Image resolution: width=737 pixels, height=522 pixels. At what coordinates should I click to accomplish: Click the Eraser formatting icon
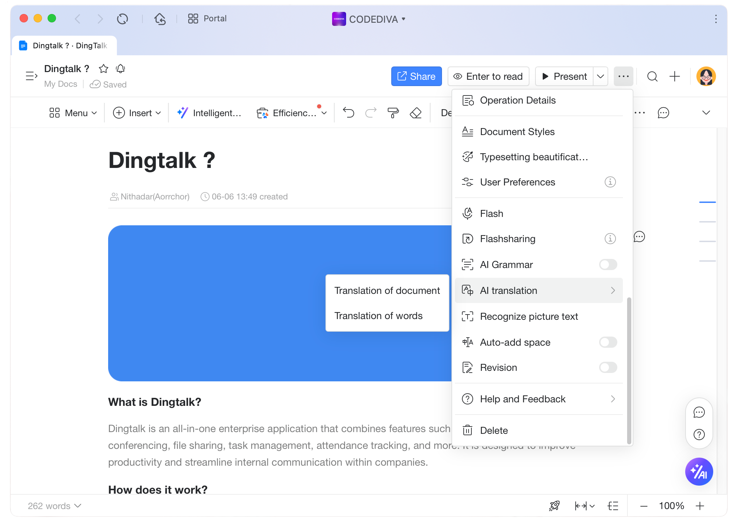click(415, 113)
